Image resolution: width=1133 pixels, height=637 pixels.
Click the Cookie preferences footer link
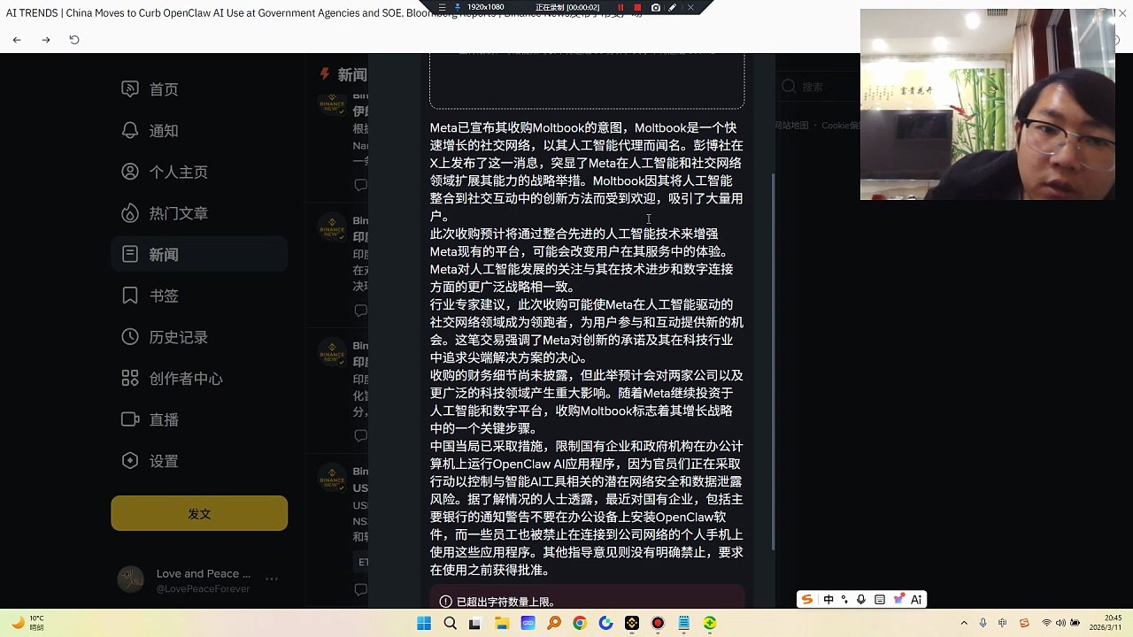coord(840,126)
